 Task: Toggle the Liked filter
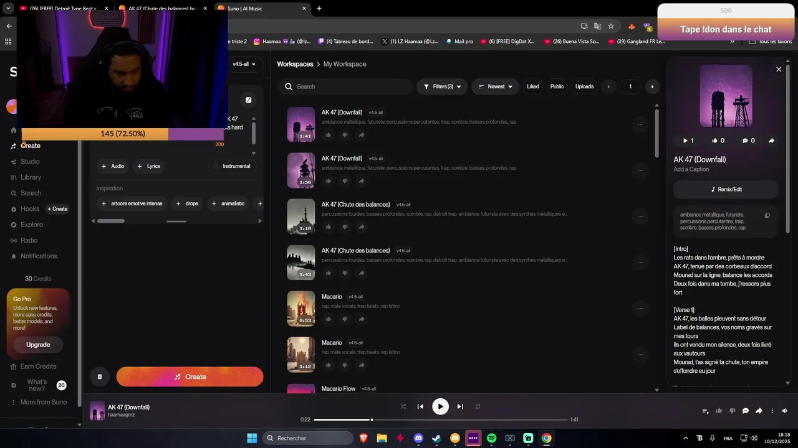pyautogui.click(x=532, y=86)
